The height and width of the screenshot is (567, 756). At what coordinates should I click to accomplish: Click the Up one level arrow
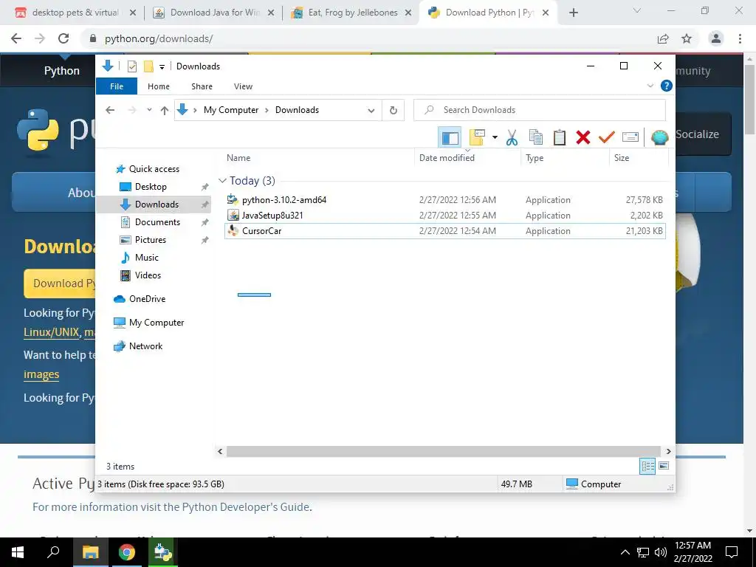(165, 111)
